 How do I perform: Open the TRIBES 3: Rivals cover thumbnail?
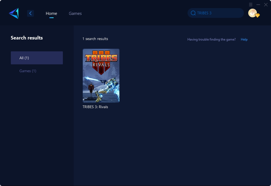(101, 76)
